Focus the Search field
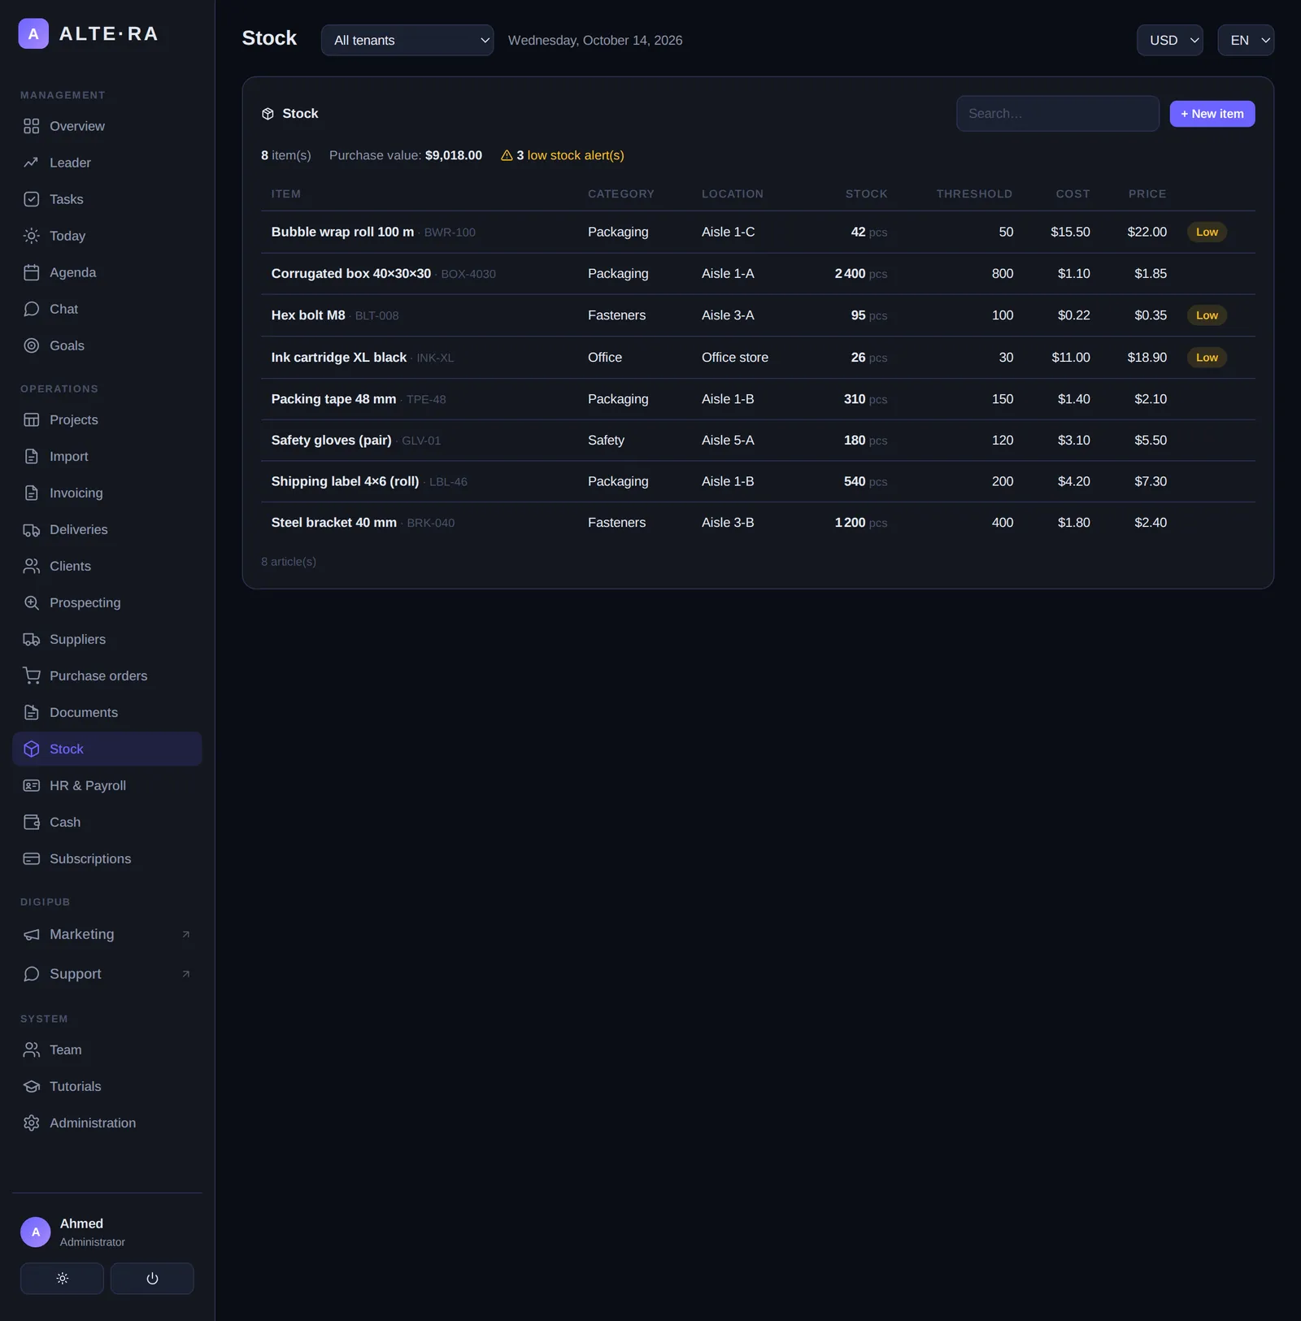Screen dimensions: 1301x1321 coord(1057,114)
